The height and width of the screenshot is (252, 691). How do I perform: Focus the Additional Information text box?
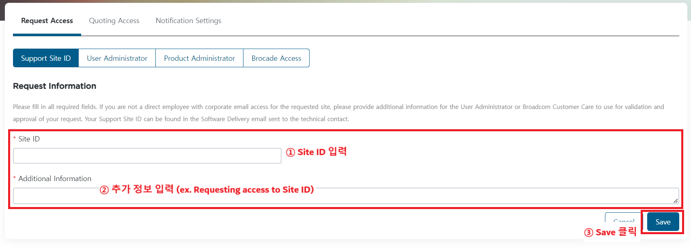click(345, 197)
